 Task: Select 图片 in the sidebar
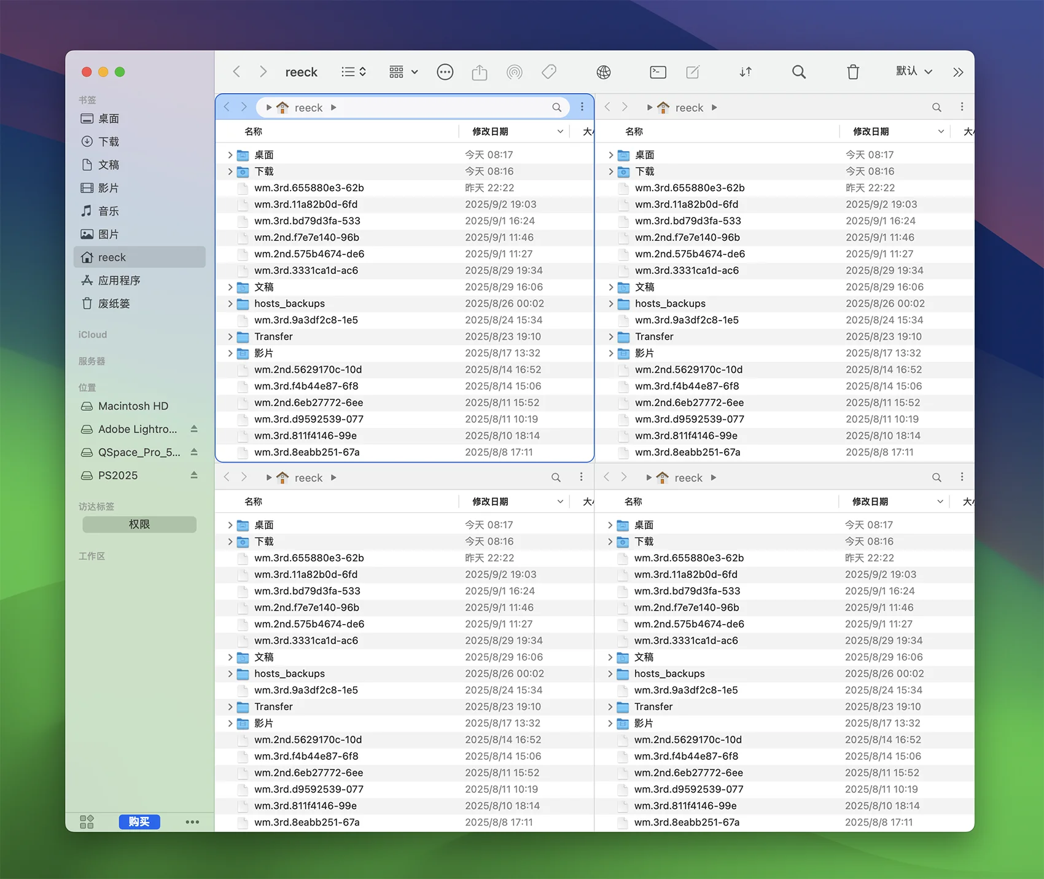coord(139,234)
